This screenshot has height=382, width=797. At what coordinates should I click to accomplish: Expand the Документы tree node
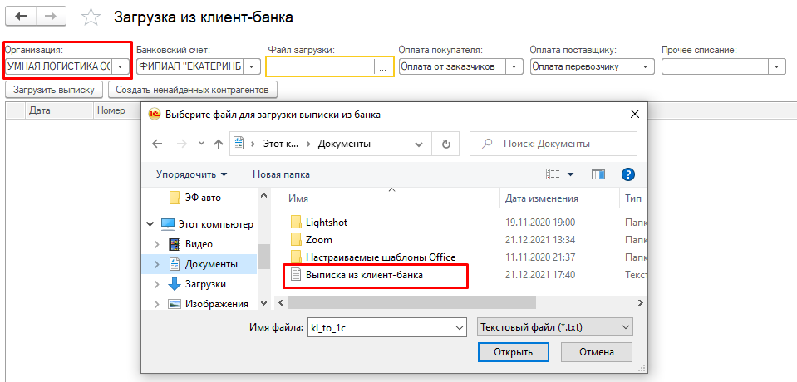[157, 264]
